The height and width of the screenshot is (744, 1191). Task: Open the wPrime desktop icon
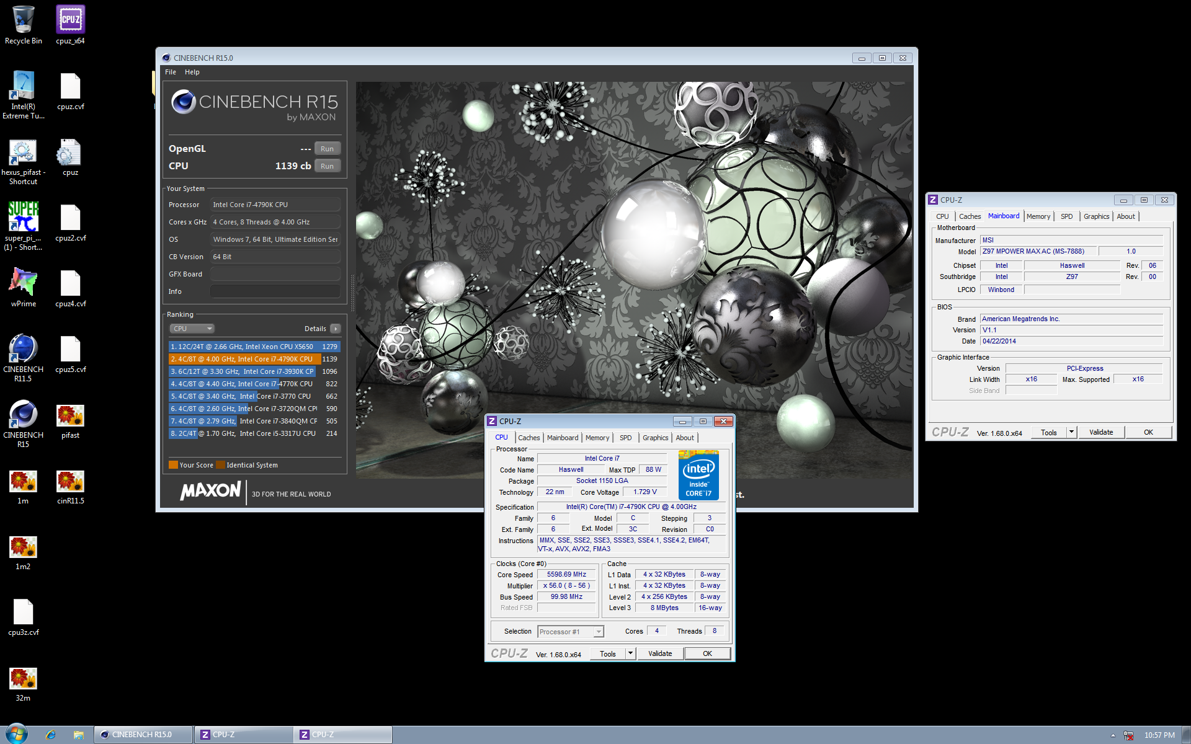tap(23, 287)
